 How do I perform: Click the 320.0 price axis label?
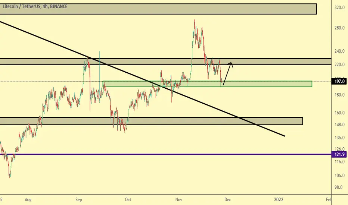click(x=339, y=7)
